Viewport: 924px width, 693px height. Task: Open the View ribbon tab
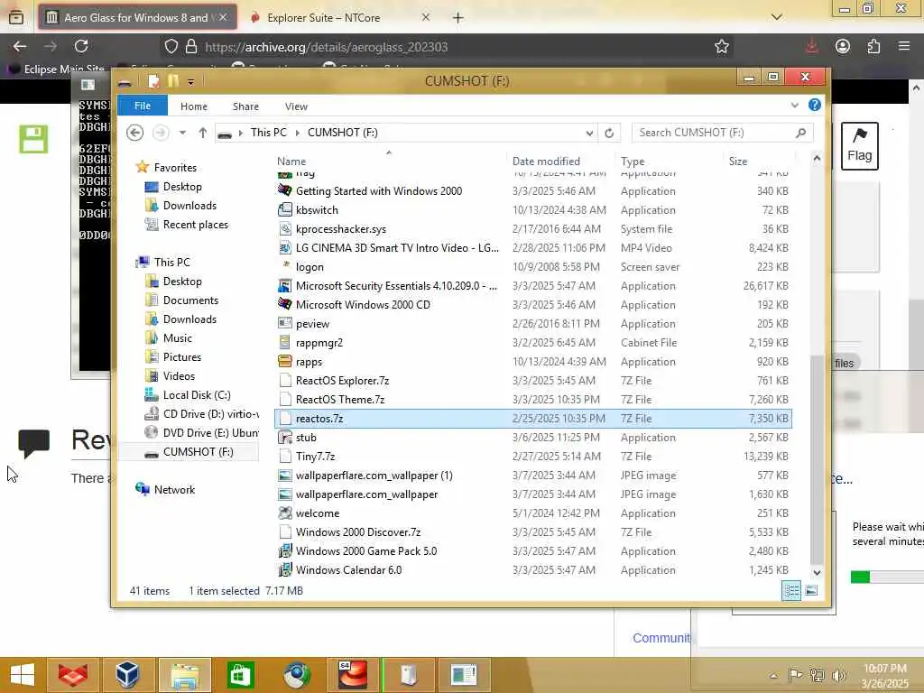[x=296, y=106]
